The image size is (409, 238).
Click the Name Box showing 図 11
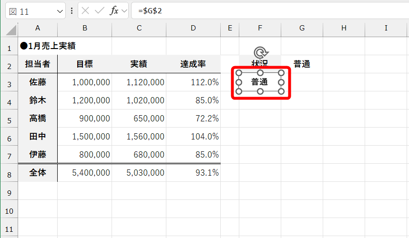coord(35,10)
